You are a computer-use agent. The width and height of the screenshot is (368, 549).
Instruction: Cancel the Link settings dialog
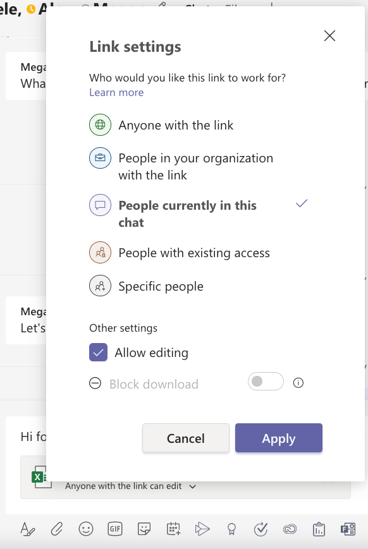pos(185,438)
